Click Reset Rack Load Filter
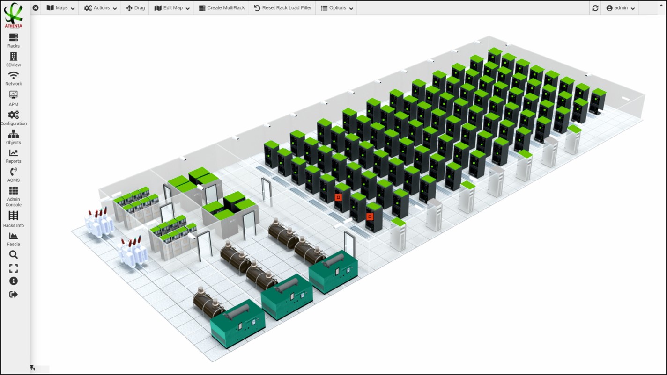 (x=282, y=8)
